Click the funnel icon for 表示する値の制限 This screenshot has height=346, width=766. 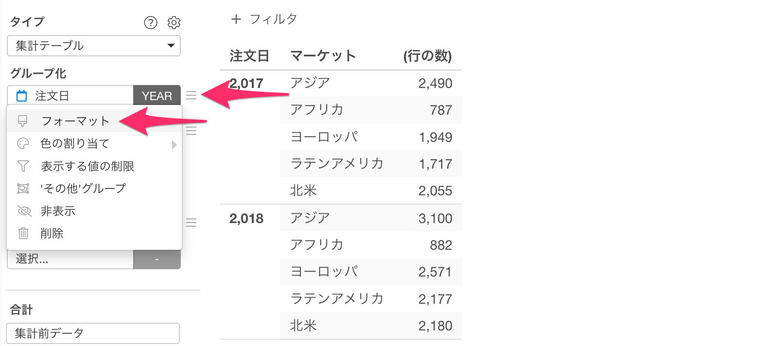click(x=23, y=166)
